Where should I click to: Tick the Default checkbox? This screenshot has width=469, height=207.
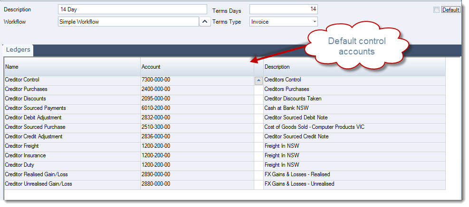436,10
